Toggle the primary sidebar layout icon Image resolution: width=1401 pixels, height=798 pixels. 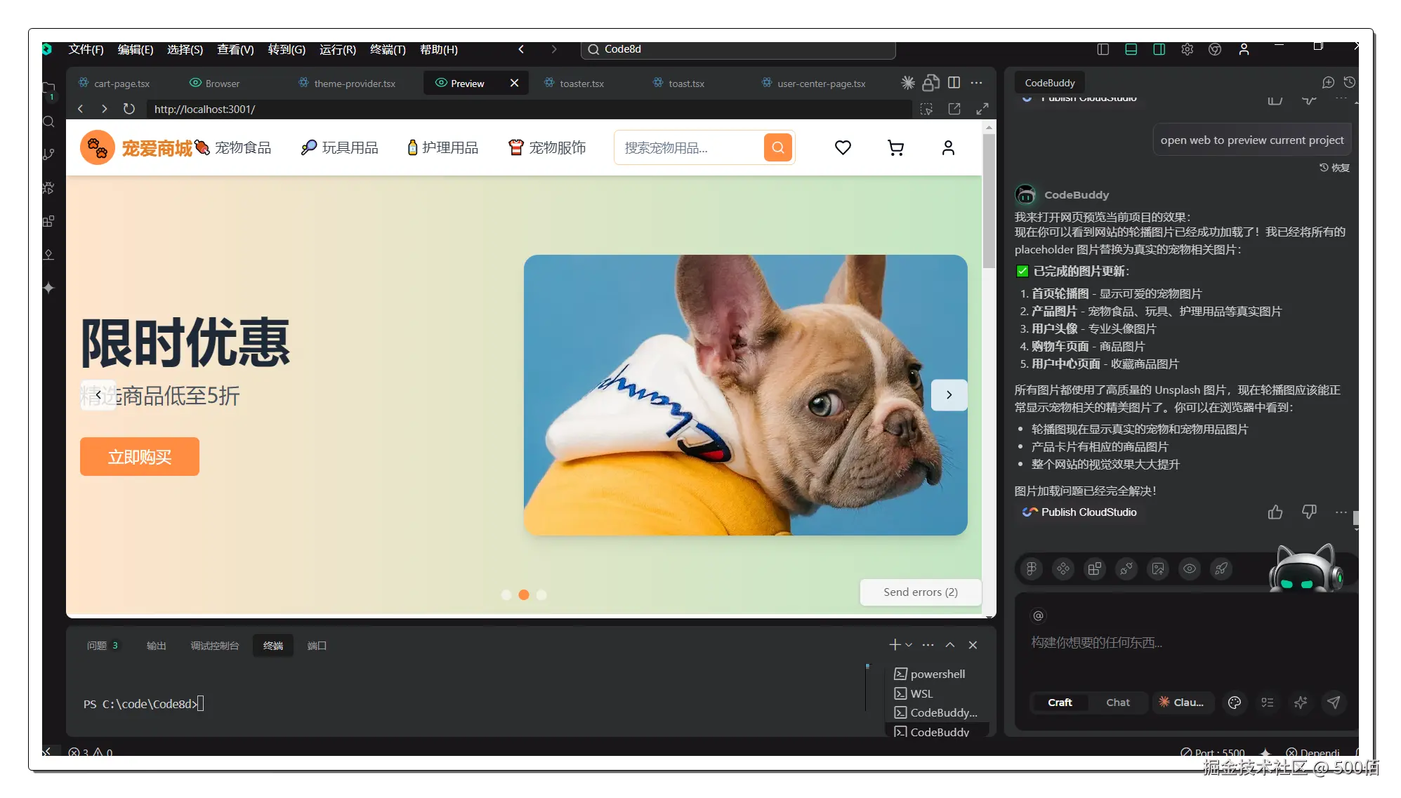point(1103,49)
